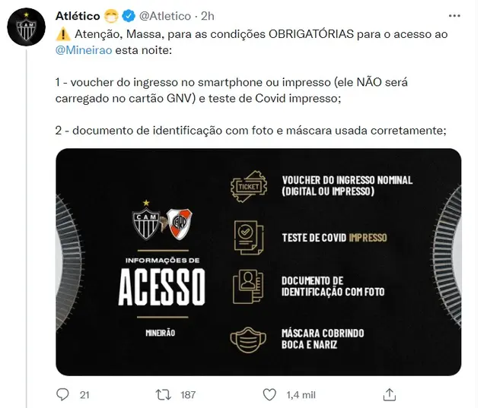Viewport: 487px width, 408px height.
Task: Click the ticket voucher icon in image
Action: tap(249, 186)
